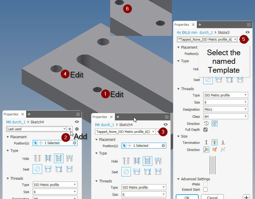Switch to the Properties tab
The image size is (255, 199).
(182, 25)
